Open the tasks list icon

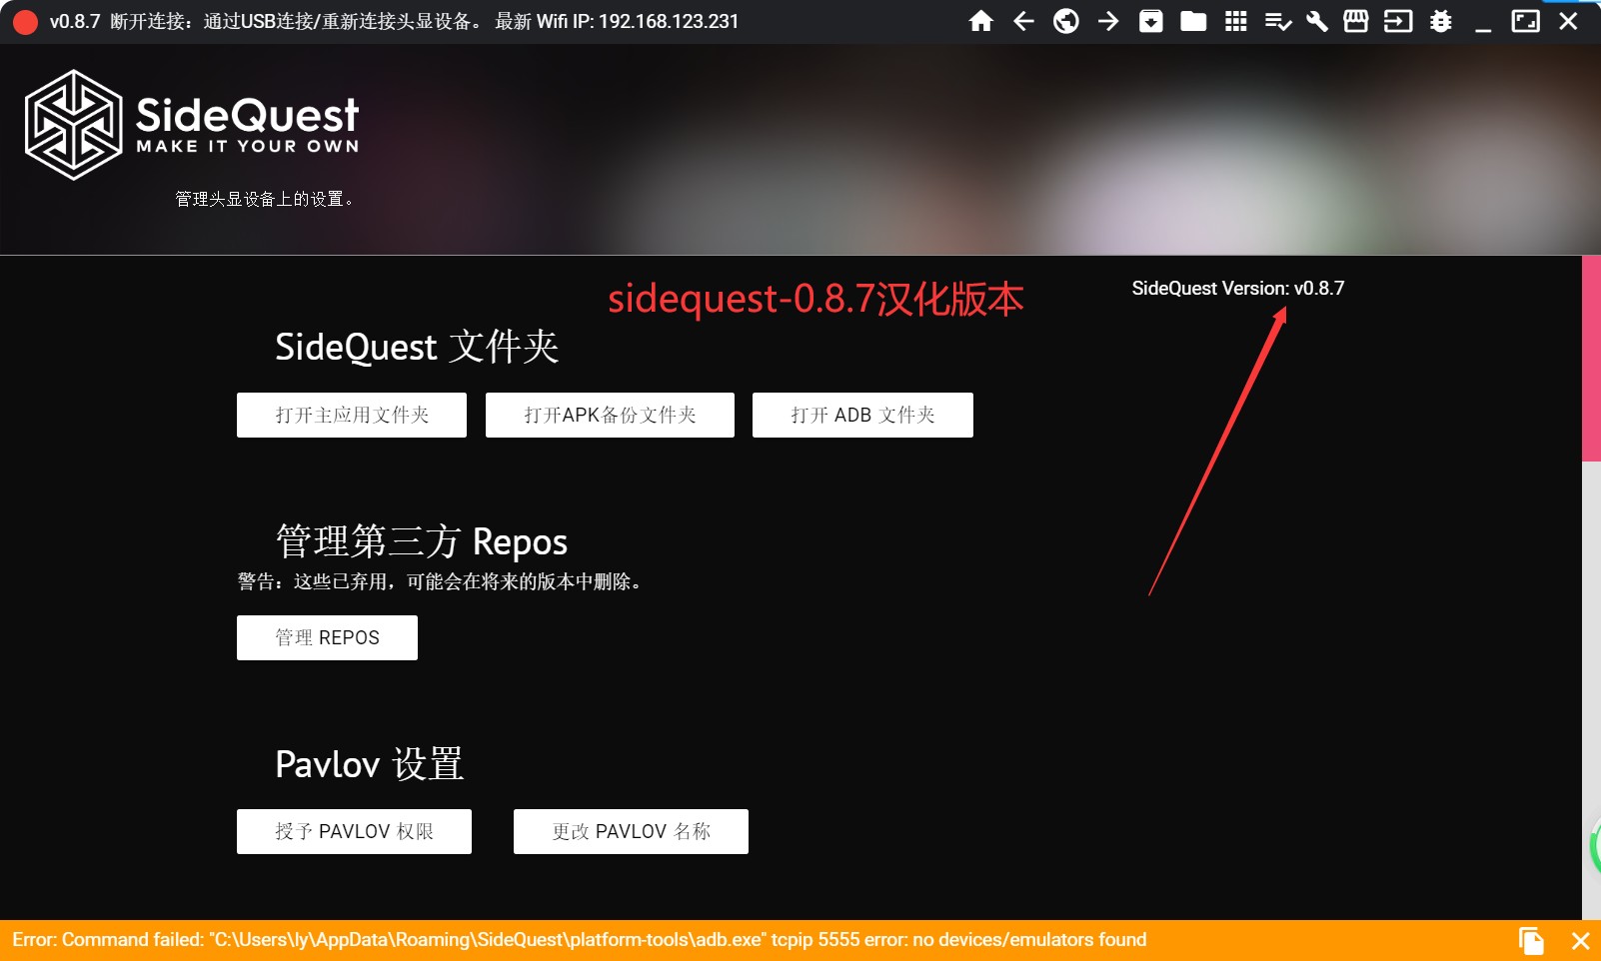click(x=1278, y=21)
